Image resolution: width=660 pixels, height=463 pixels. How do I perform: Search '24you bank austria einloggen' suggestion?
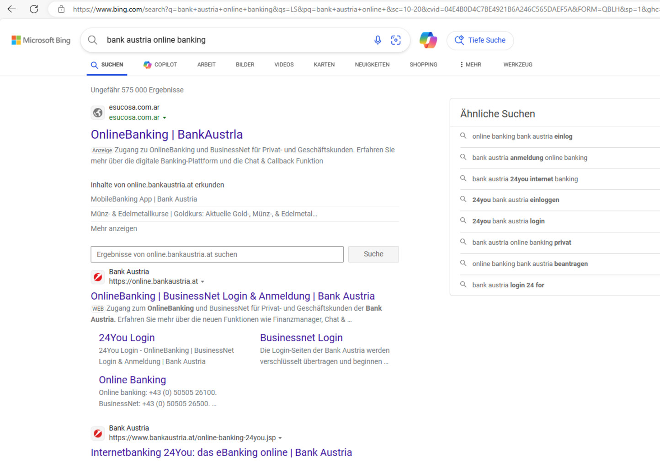(516, 200)
